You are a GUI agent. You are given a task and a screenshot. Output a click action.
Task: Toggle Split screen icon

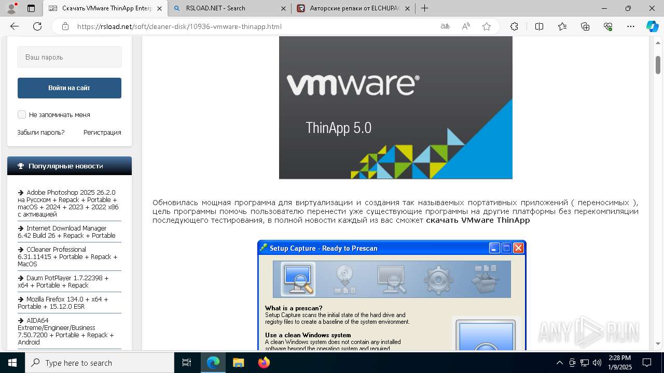coord(539,26)
